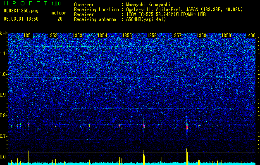
Task: Click the 1.1 kHz frequency label
Action: point(4,54)
